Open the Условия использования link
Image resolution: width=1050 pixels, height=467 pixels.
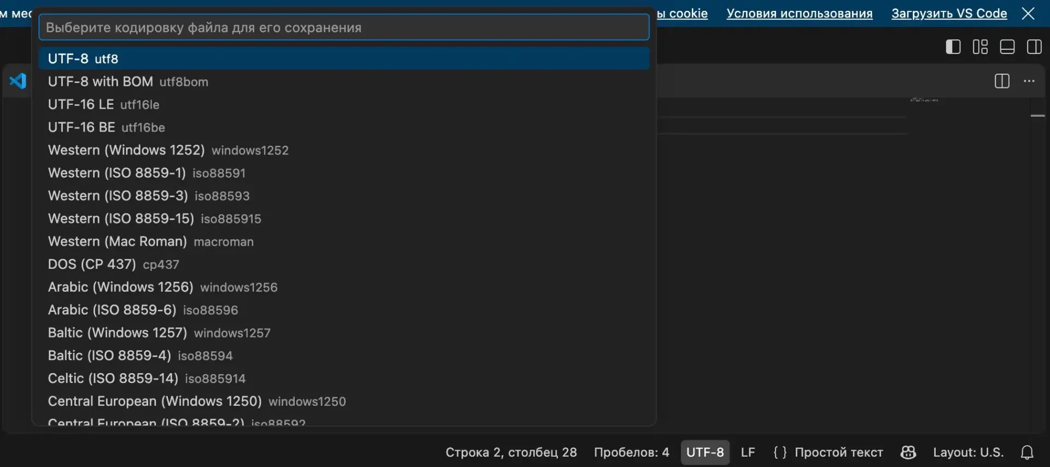click(800, 13)
